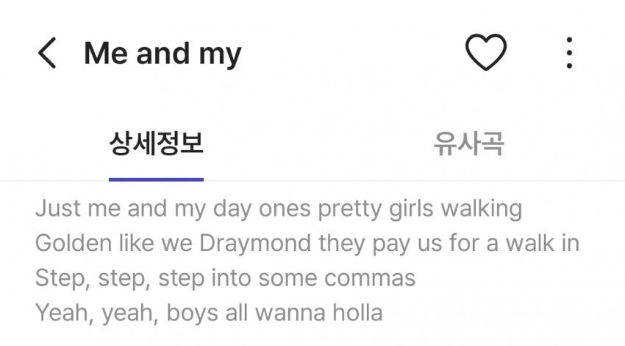Image resolution: width=625 pixels, height=346 pixels.
Task: Tap the word 'walking' in the first lyric line
Action: (481, 208)
